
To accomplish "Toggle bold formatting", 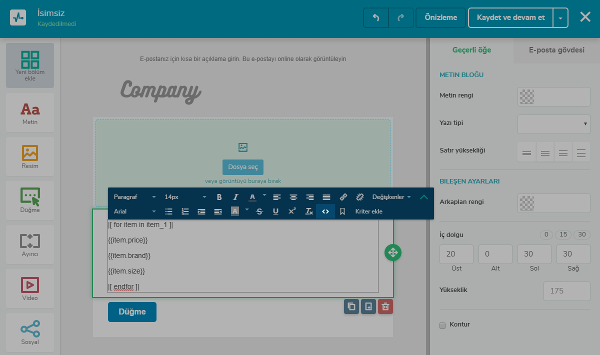I will 219,197.
